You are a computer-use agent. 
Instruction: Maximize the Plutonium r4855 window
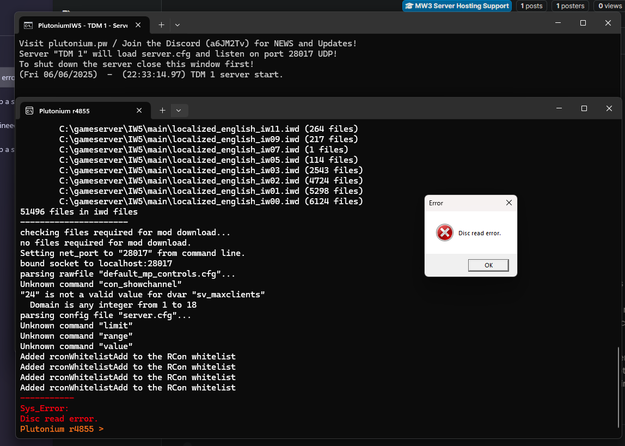tap(584, 108)
